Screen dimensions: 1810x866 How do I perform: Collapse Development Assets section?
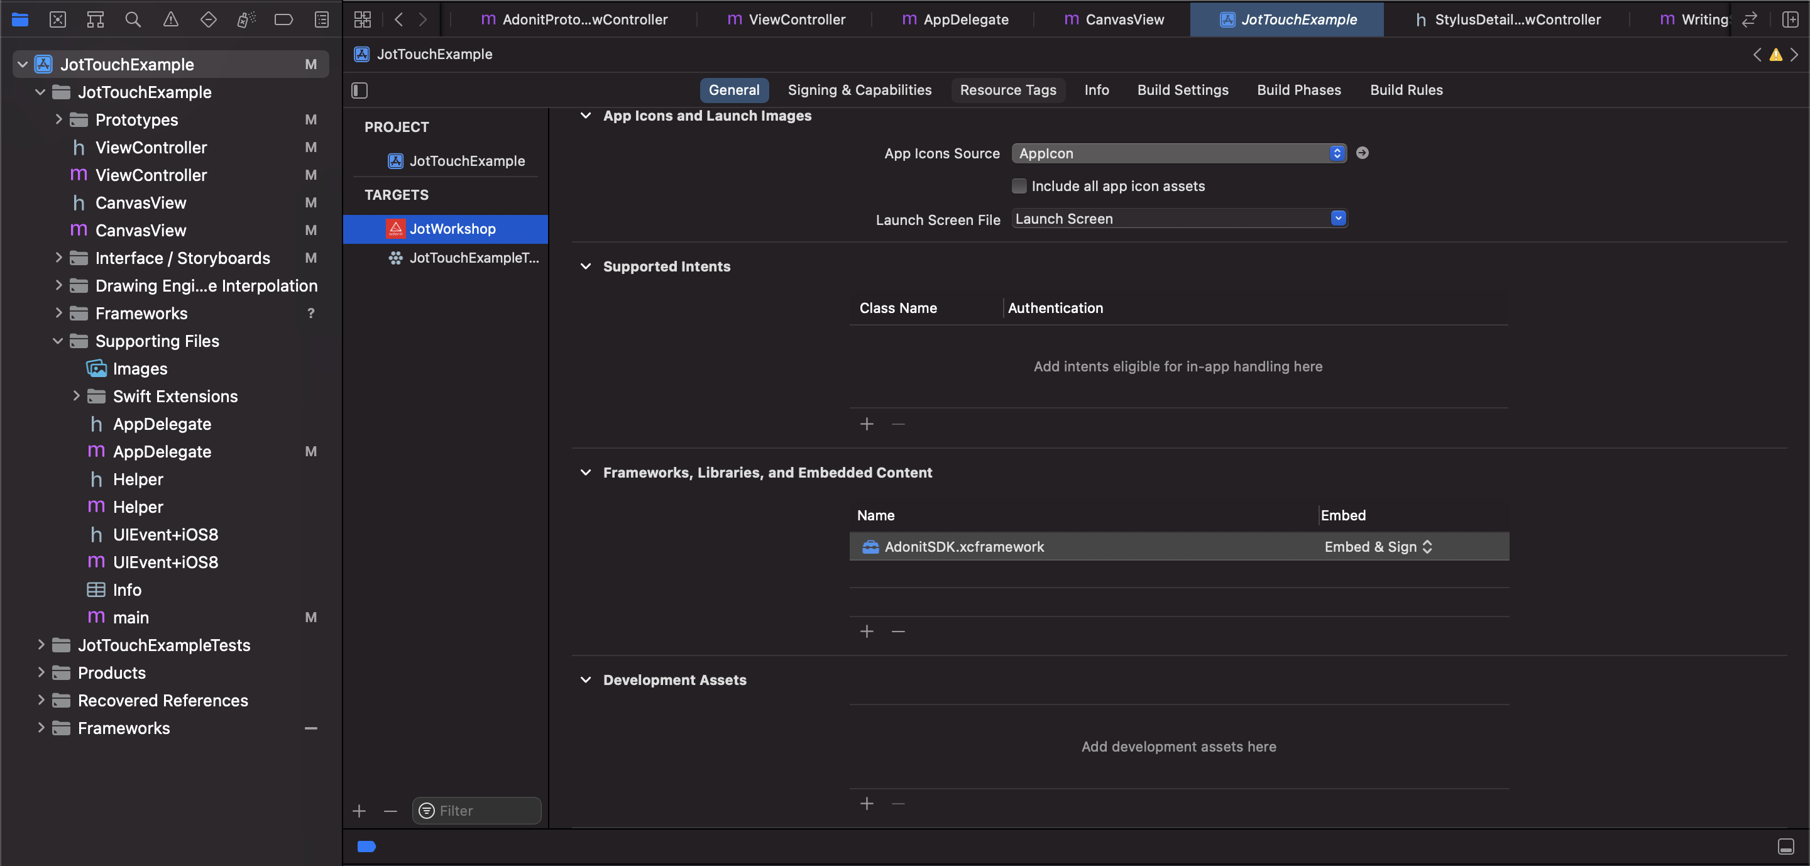pyautogui.click(x=585, y=680)
